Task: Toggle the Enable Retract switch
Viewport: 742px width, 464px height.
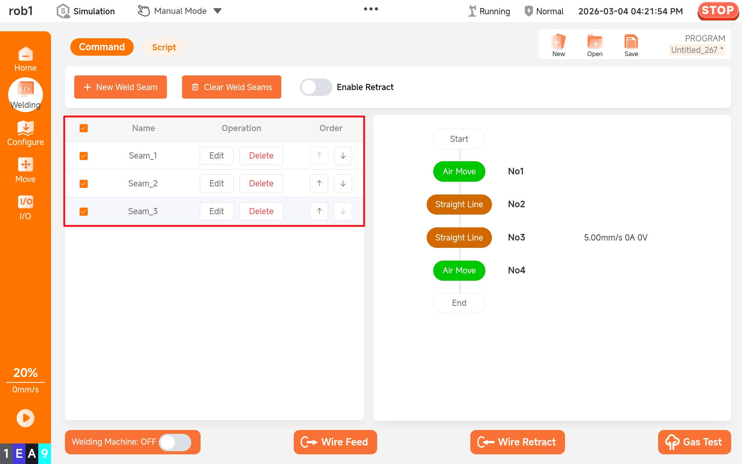Action: click(x=316, y=87)
